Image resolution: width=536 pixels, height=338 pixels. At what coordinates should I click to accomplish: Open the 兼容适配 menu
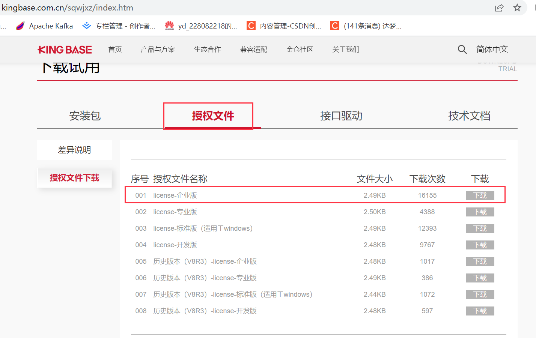coord(253,49)
